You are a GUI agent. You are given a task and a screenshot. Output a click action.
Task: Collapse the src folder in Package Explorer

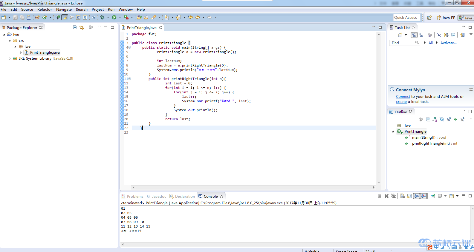coord(10,41)
